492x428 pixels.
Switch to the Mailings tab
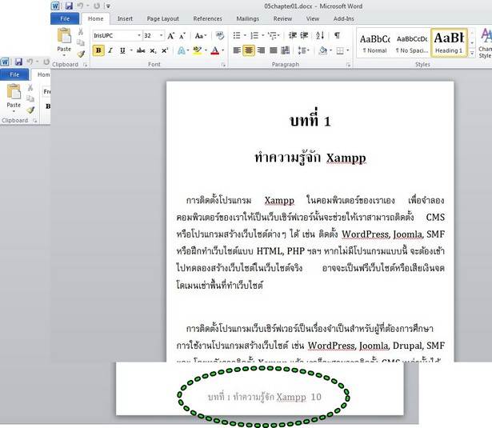click(x=247, y=19)
